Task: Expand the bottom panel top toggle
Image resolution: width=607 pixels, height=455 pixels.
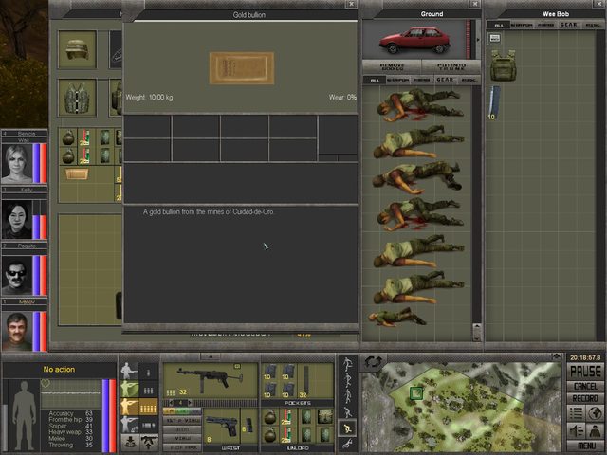Action: [x=211, y=356]
